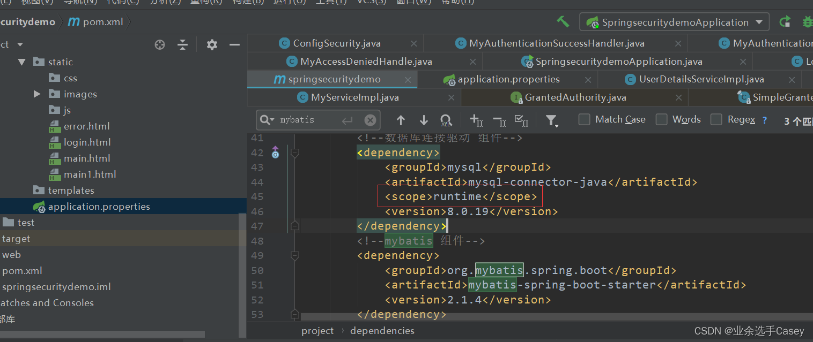The width and height of the screenshot is (813, 342).
Task: Click the dependencies breadcrumb below the editor
Action: click(382, 331)
